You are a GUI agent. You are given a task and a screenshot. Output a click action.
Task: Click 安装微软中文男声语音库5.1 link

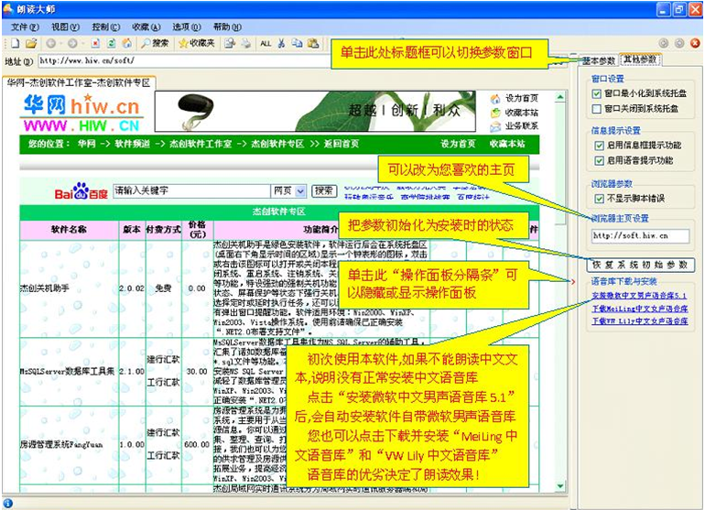(x=638, y=296)
